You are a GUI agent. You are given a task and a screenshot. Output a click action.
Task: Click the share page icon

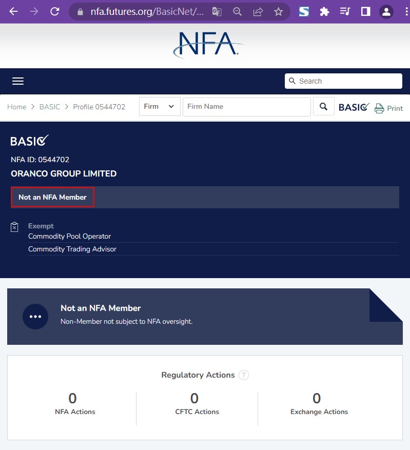pyautogui.click(x=258, y=11)
